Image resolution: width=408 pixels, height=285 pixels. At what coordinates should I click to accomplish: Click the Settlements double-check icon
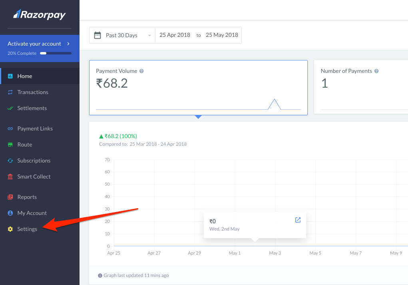coord(10,108)
